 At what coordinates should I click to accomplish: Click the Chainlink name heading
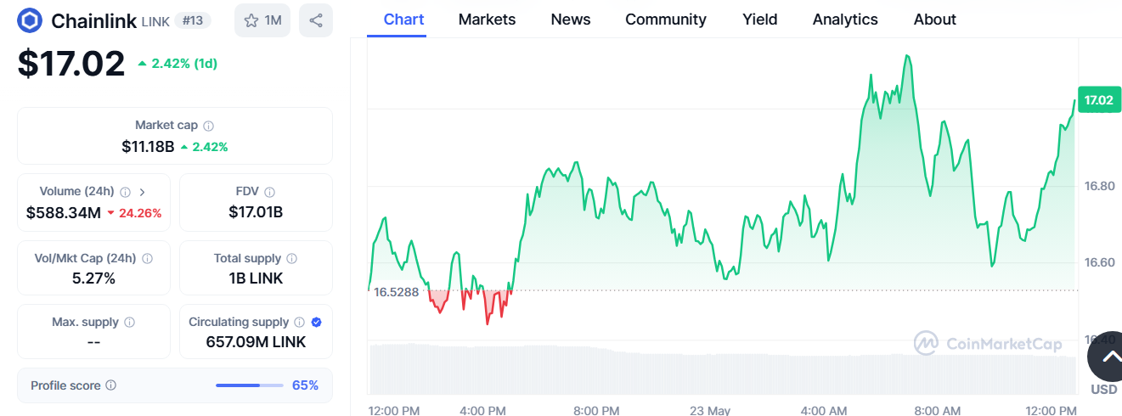[x=93, y=20]
